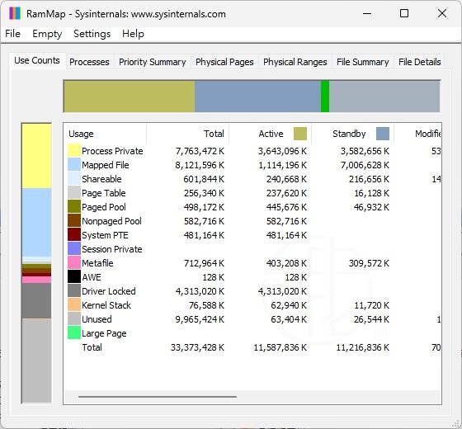Screen dimensions: 462x429
Task: Switch to the Physical Ranges tab
Action: click(x=295, y=62)
